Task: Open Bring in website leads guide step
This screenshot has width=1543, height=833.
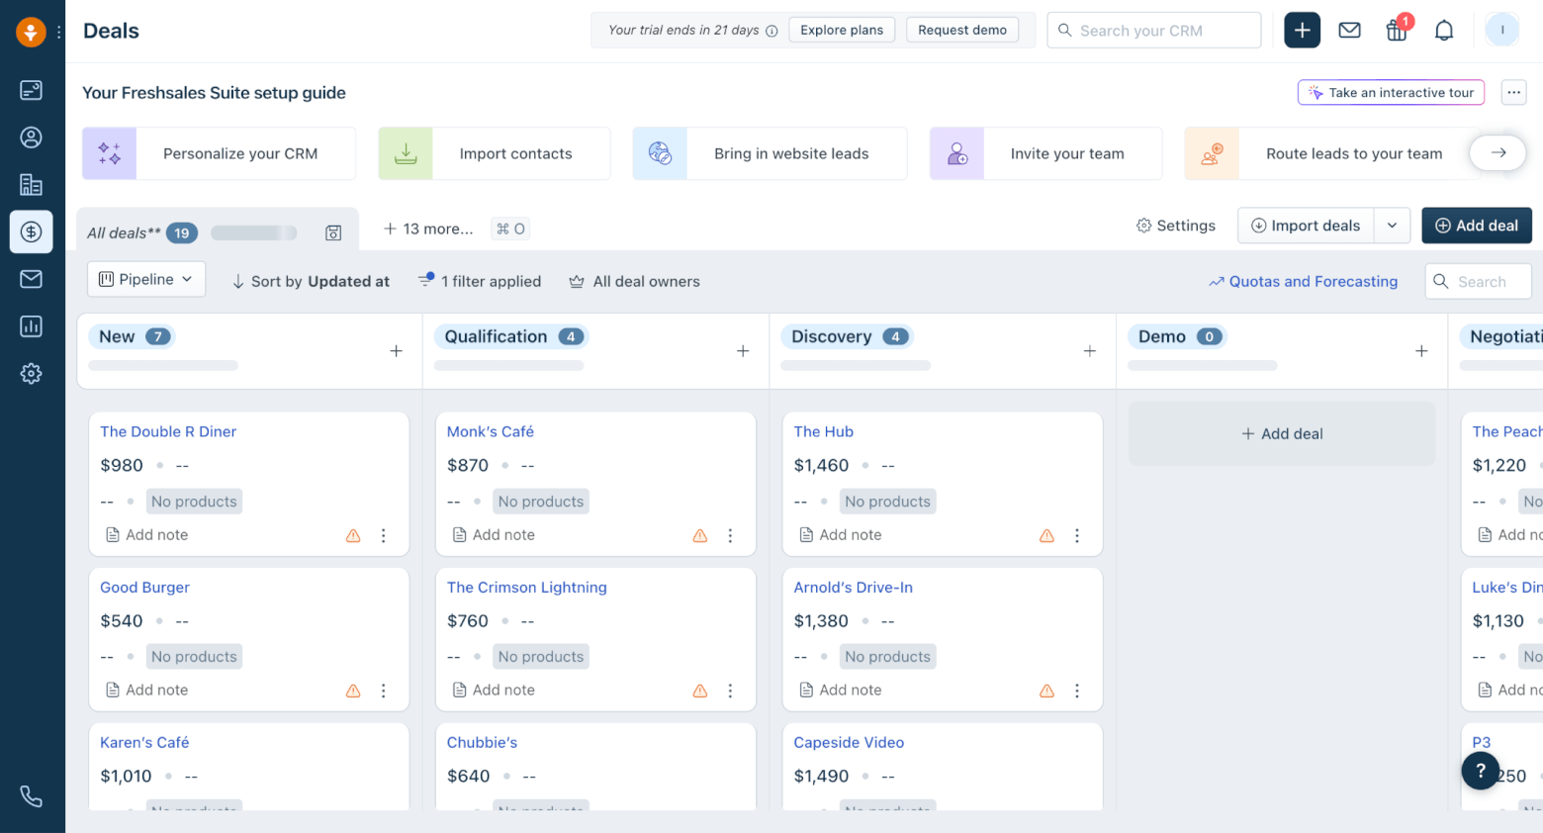Action: pos(770,153)
